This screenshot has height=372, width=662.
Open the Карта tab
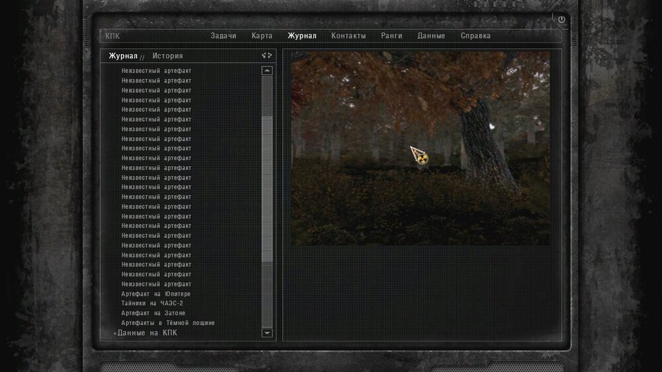261,36
